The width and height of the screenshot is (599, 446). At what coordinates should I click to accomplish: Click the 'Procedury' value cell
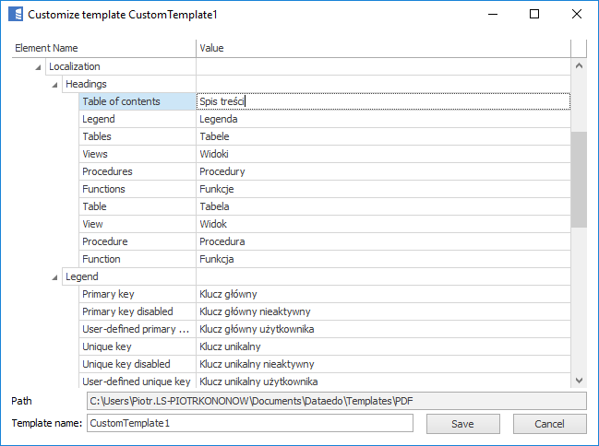(x=383, y=171)
